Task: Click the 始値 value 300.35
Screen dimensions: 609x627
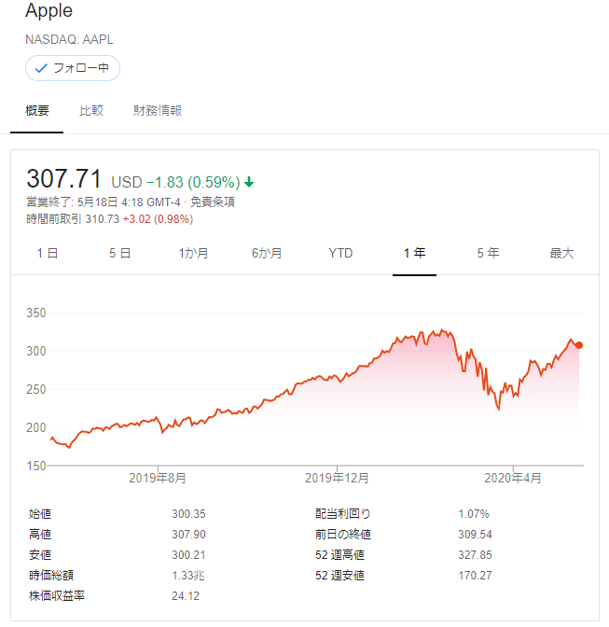Action: click(188, 514)
